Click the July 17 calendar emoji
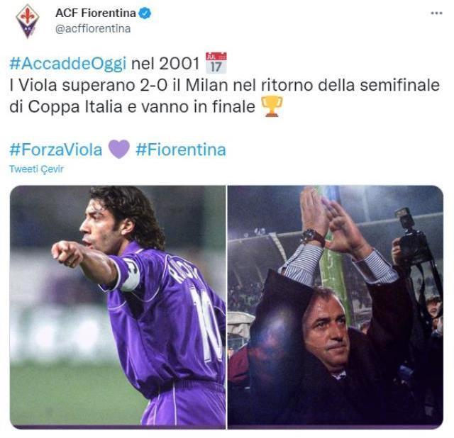This screenshot has width=454, height=438. click(216, 63)
